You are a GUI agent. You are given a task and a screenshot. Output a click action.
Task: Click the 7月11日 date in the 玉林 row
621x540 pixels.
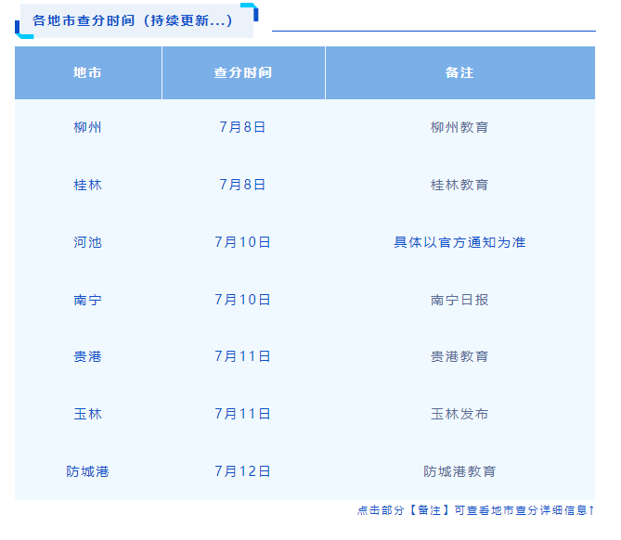coord(243,414)
